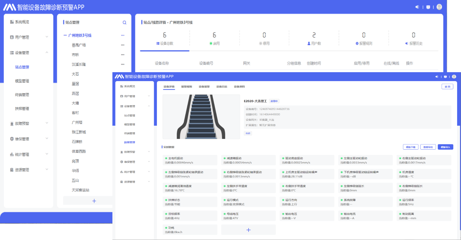The height and width of the screenshot is (240, 461).
Task: Open the user avatar in the front window header
Action: pos(454,77)
